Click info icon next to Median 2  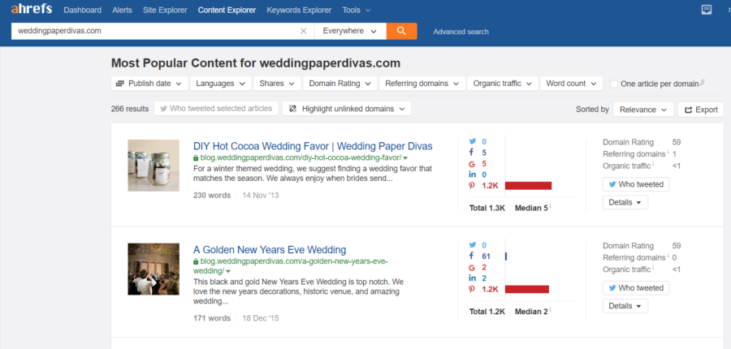[551, 309]
